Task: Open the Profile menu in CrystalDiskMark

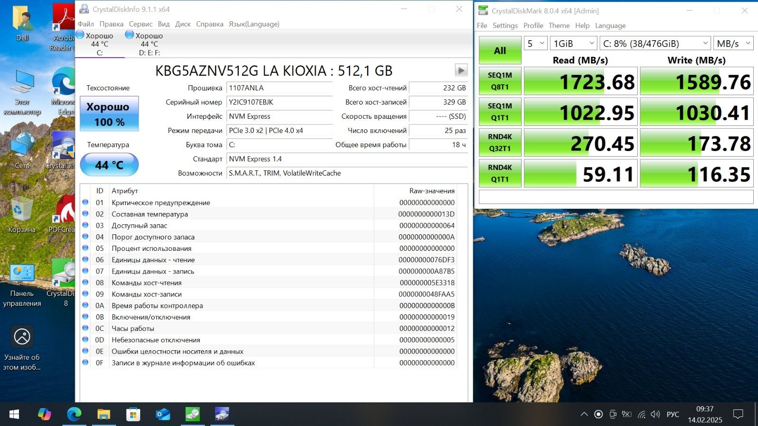Action: tap(533, 26)
